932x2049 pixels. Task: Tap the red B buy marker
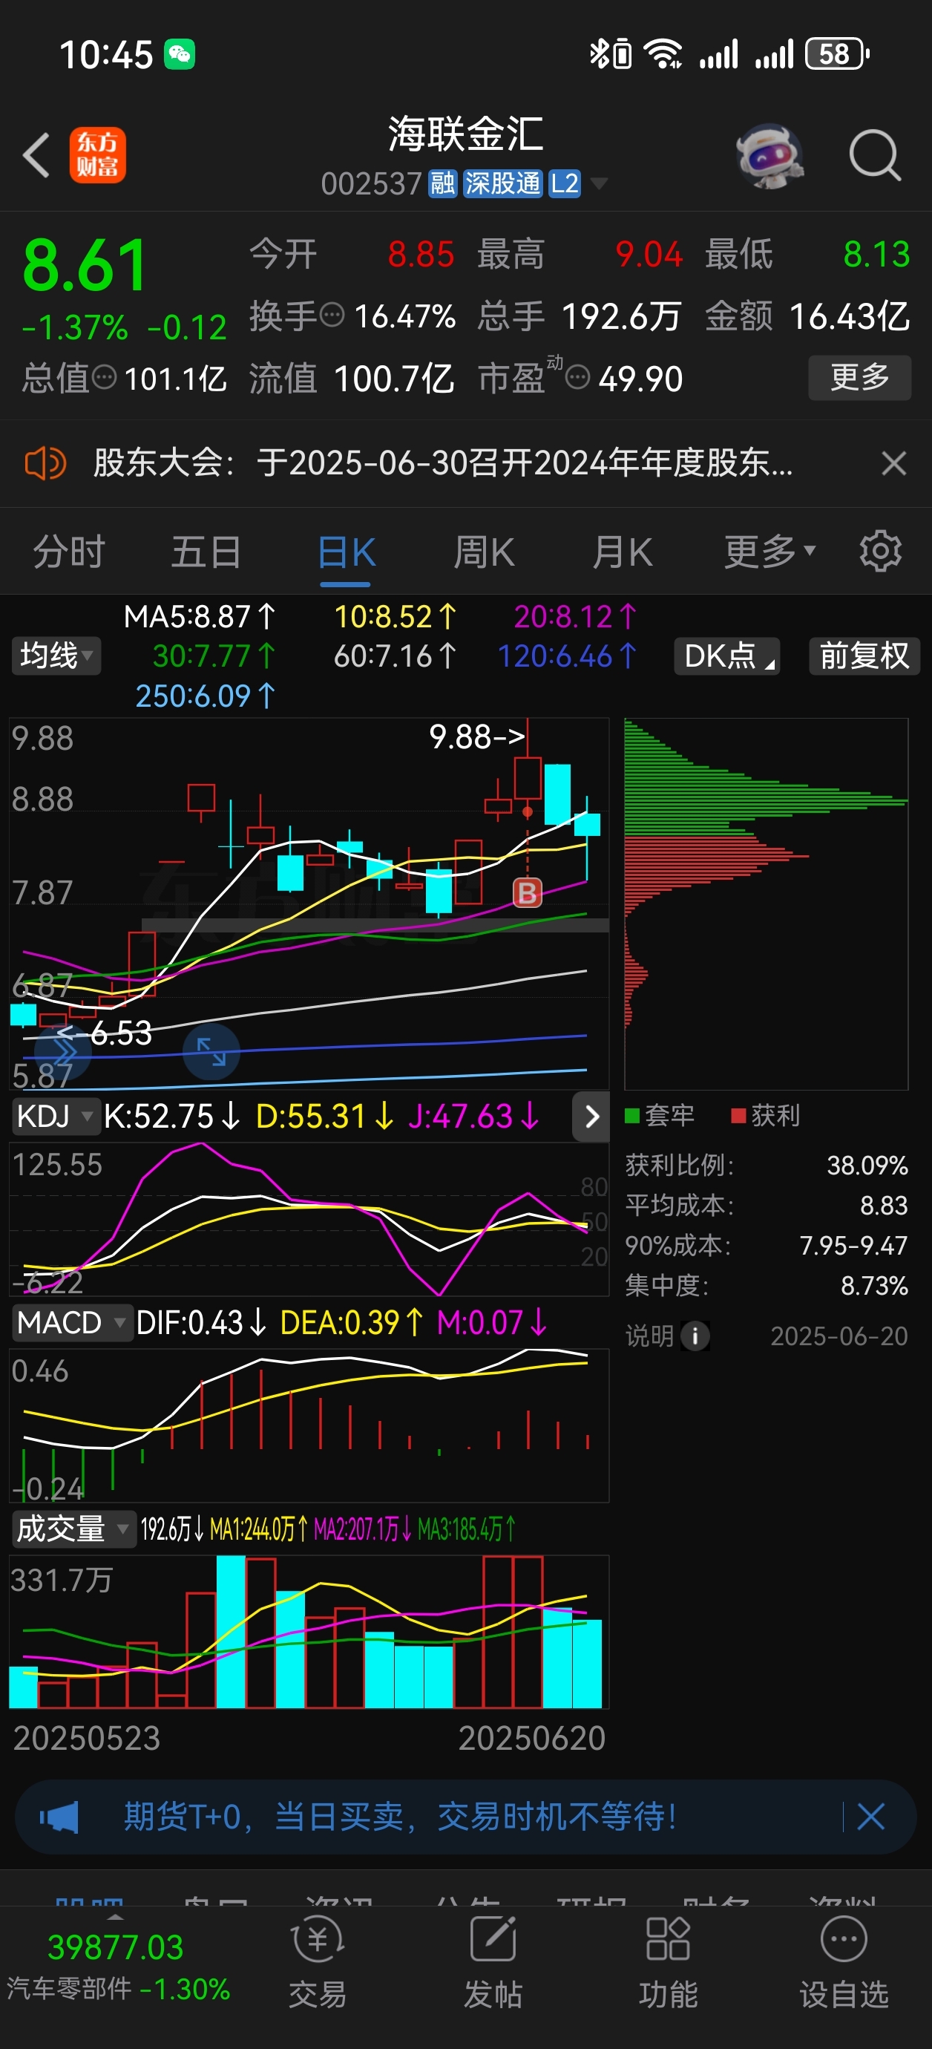[x=528, y=893]
